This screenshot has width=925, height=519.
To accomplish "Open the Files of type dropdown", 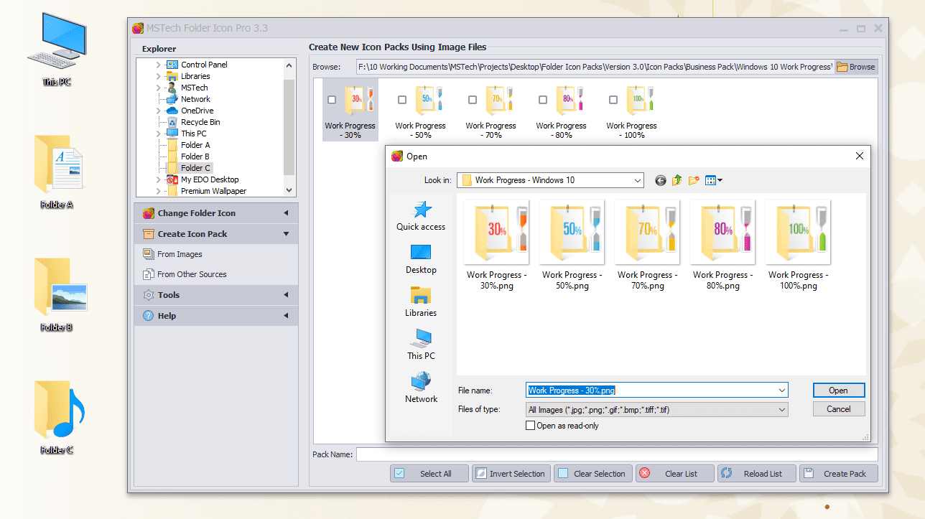I will point(781,410).
